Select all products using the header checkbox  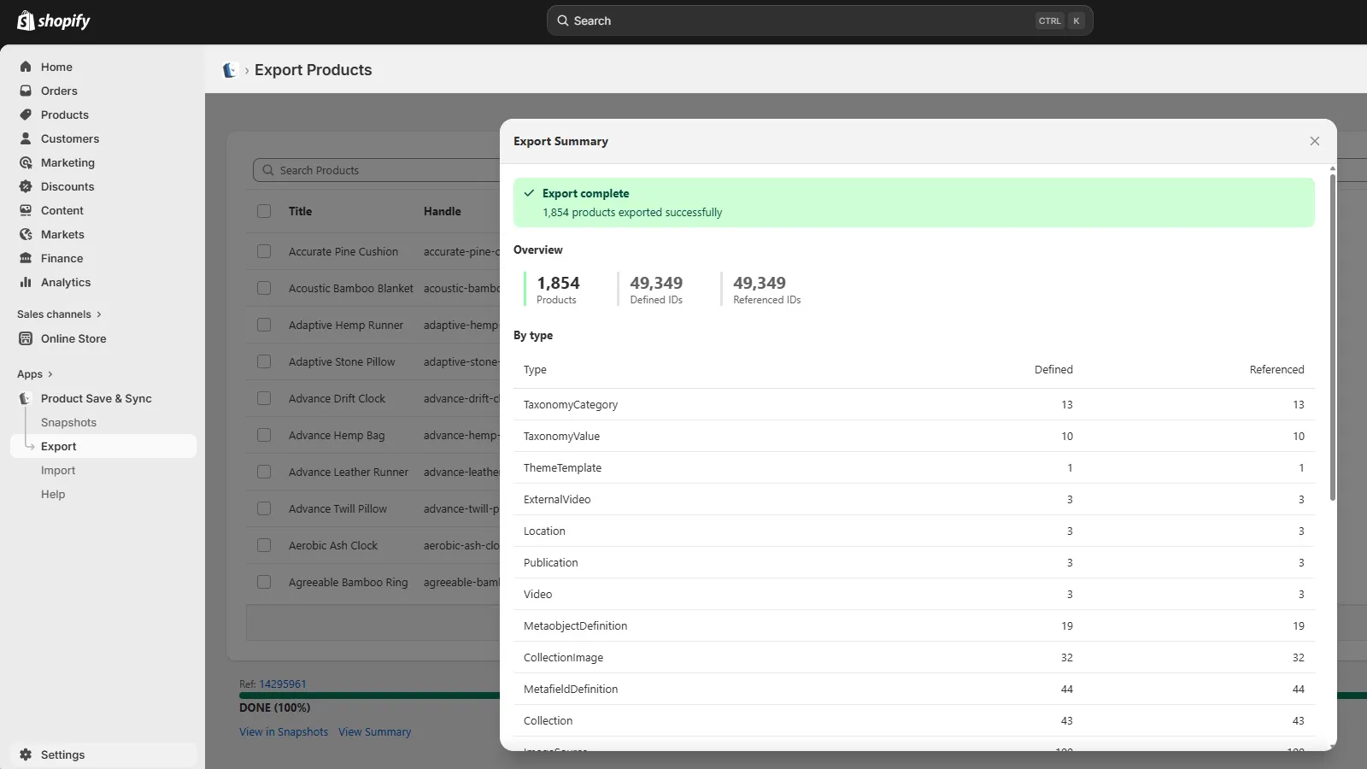click(264, 211)
